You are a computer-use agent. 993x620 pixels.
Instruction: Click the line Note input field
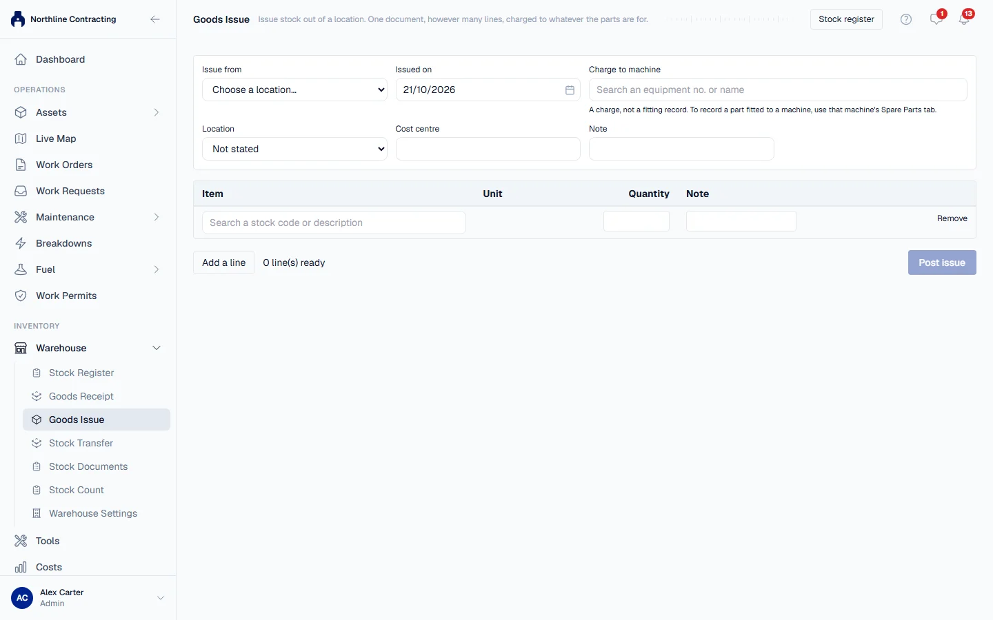pyautogui.click(x=741, y=221)
